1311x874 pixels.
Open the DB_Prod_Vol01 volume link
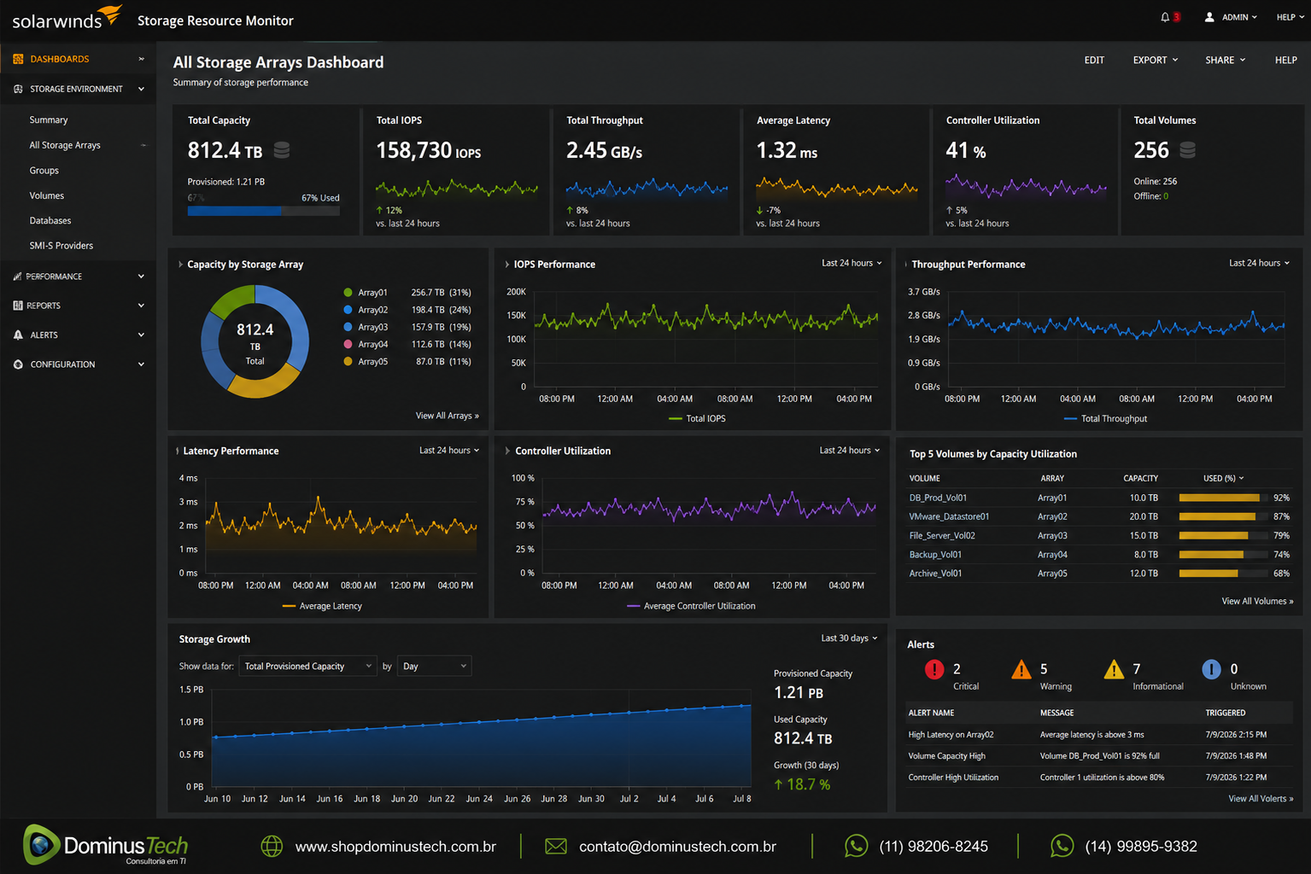point(938,498)
